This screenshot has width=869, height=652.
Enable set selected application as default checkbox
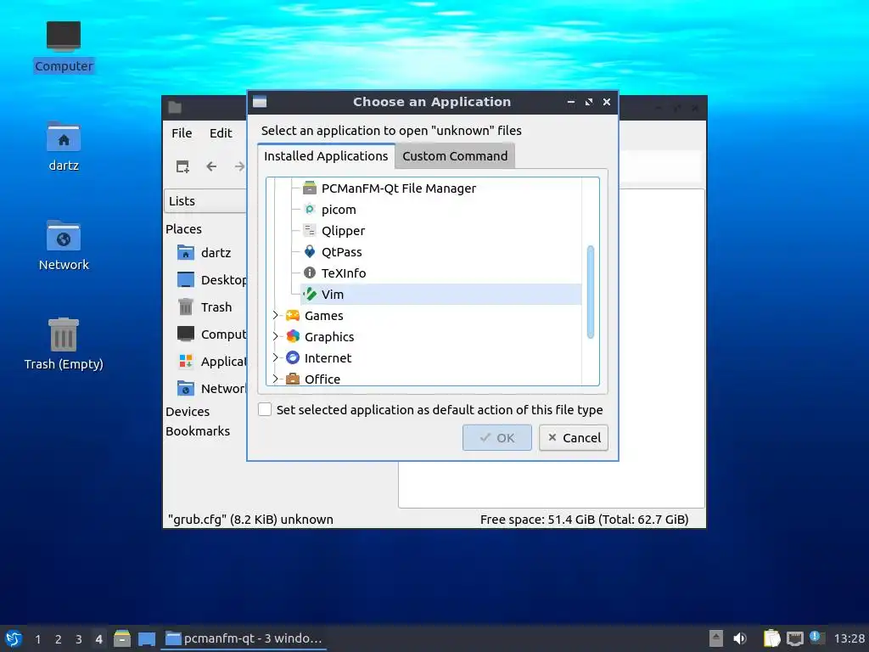[x=265, y=410]
